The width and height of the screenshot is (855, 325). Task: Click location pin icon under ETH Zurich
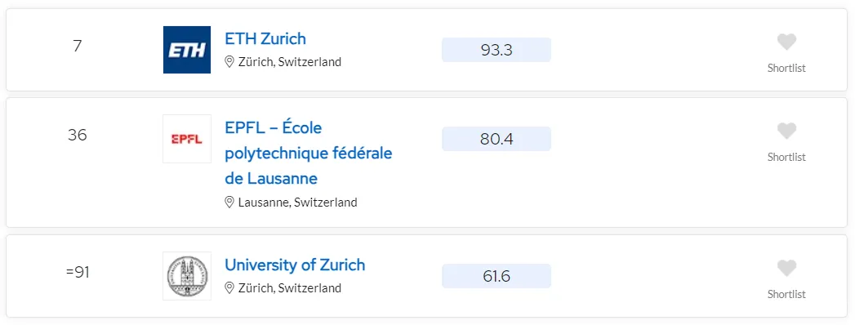(229, 61)
